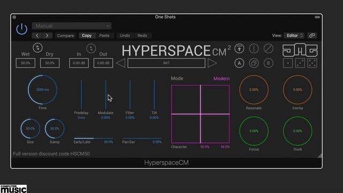Click the upload/save preset circle icon
This screenshot has height=193, width=343.
[240, 49]
